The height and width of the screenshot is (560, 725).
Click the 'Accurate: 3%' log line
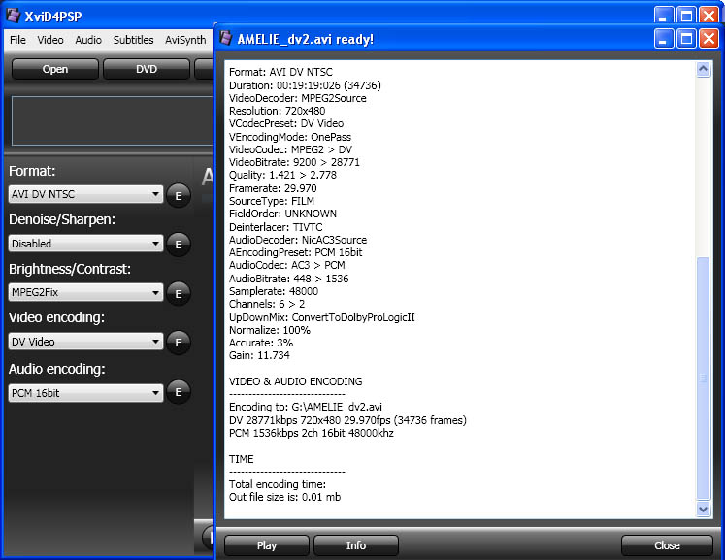(x=261, y=343)
